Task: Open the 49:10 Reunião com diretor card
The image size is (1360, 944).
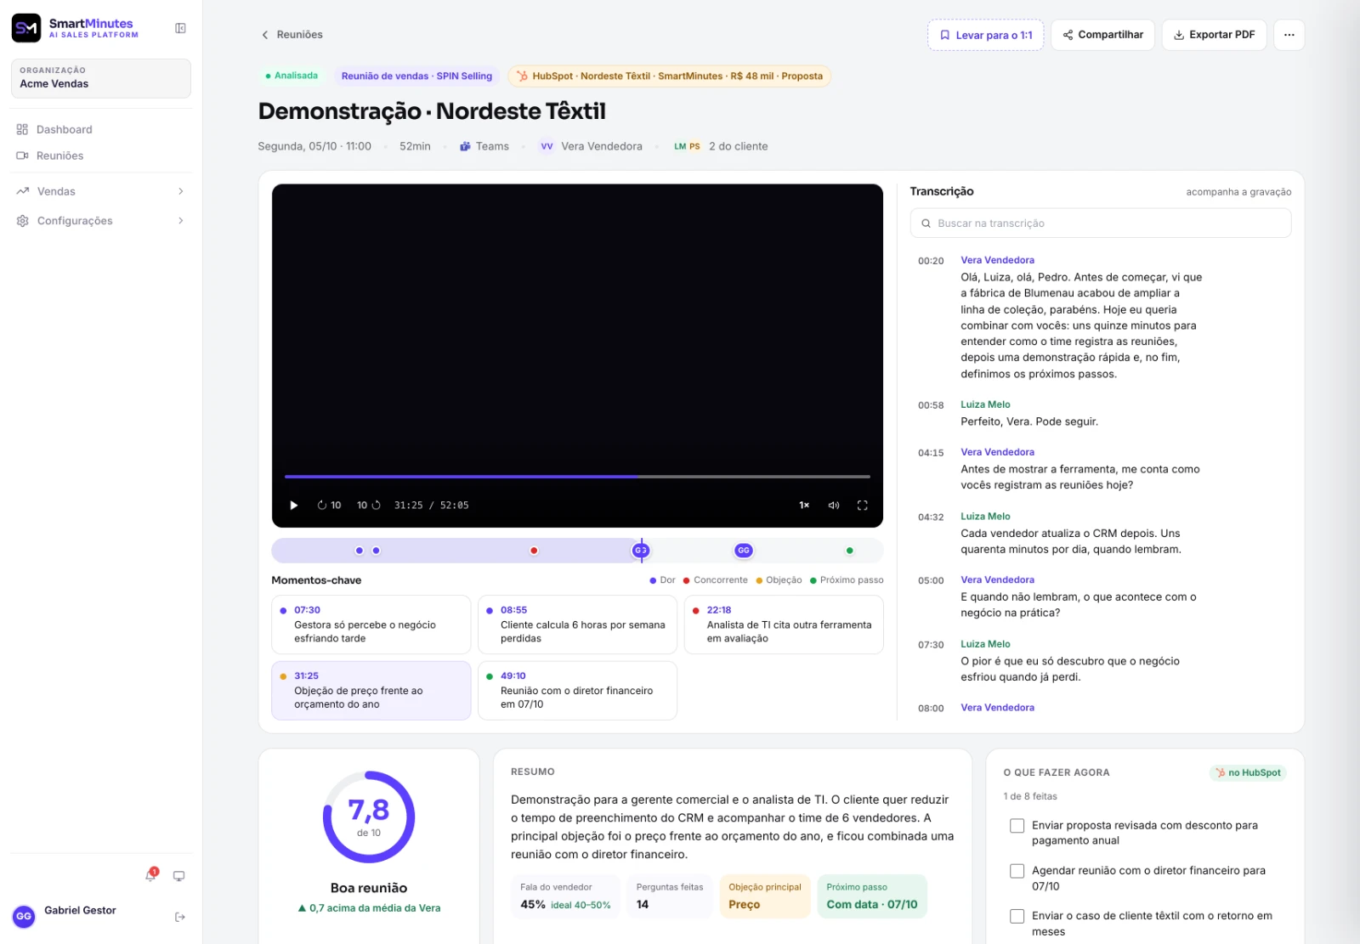Action: (x=577, y=691)
